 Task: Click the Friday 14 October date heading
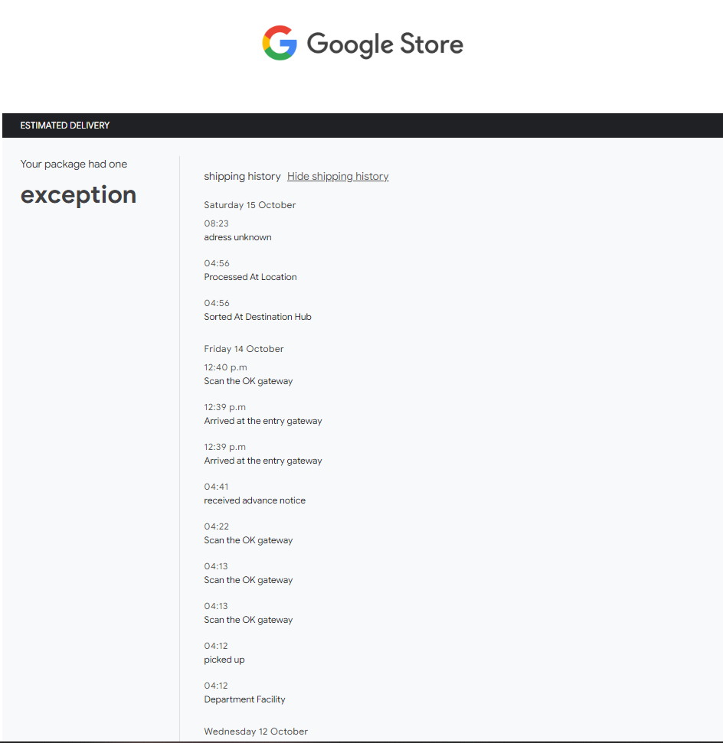(x=244, y=349)
